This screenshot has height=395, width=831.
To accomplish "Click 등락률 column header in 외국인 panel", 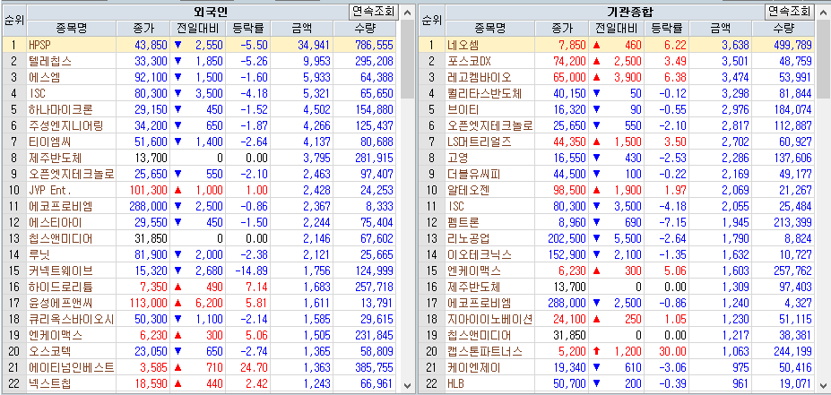I will pyautogui.click(x=248, y=29).
